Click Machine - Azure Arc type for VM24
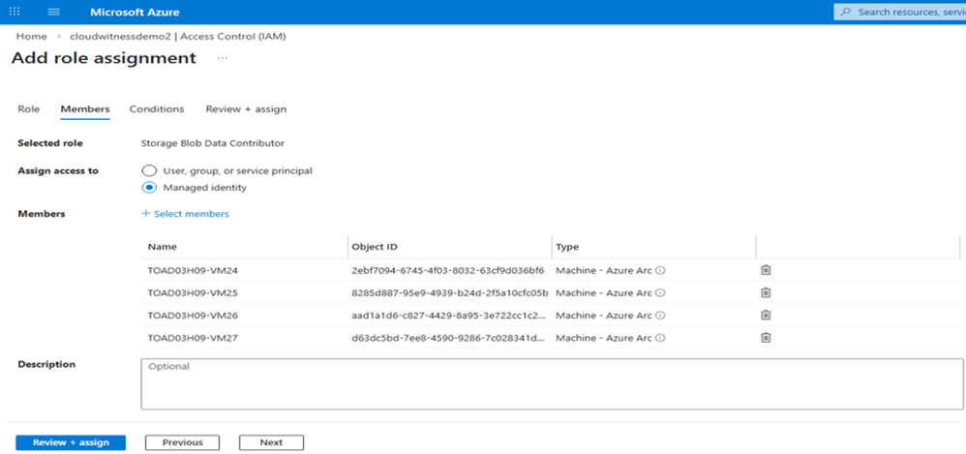966x454 pixels. (604, 270)
